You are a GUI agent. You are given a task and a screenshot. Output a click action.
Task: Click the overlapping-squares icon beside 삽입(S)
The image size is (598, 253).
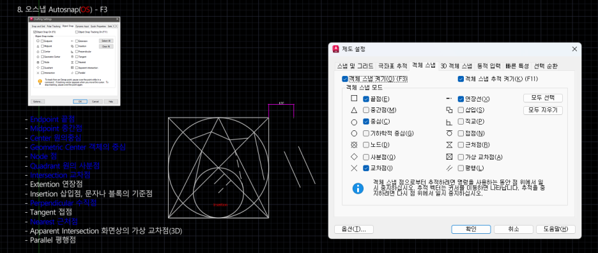(x=449, y=111)
